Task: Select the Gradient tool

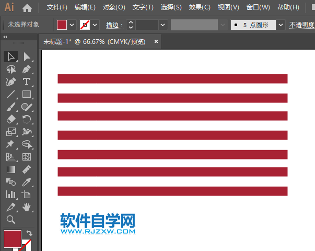Action: (11, 169)
